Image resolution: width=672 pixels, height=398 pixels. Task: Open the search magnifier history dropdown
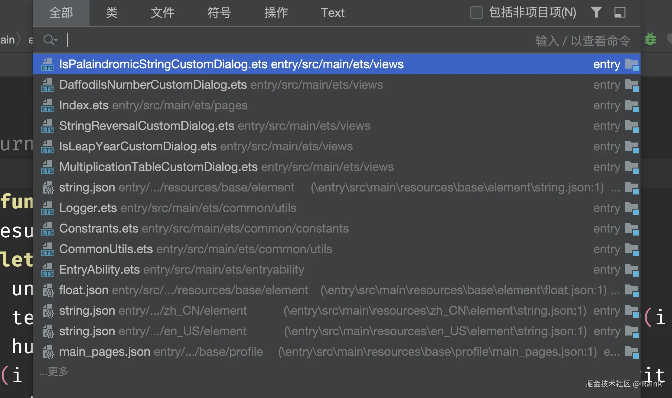[51, 40]
